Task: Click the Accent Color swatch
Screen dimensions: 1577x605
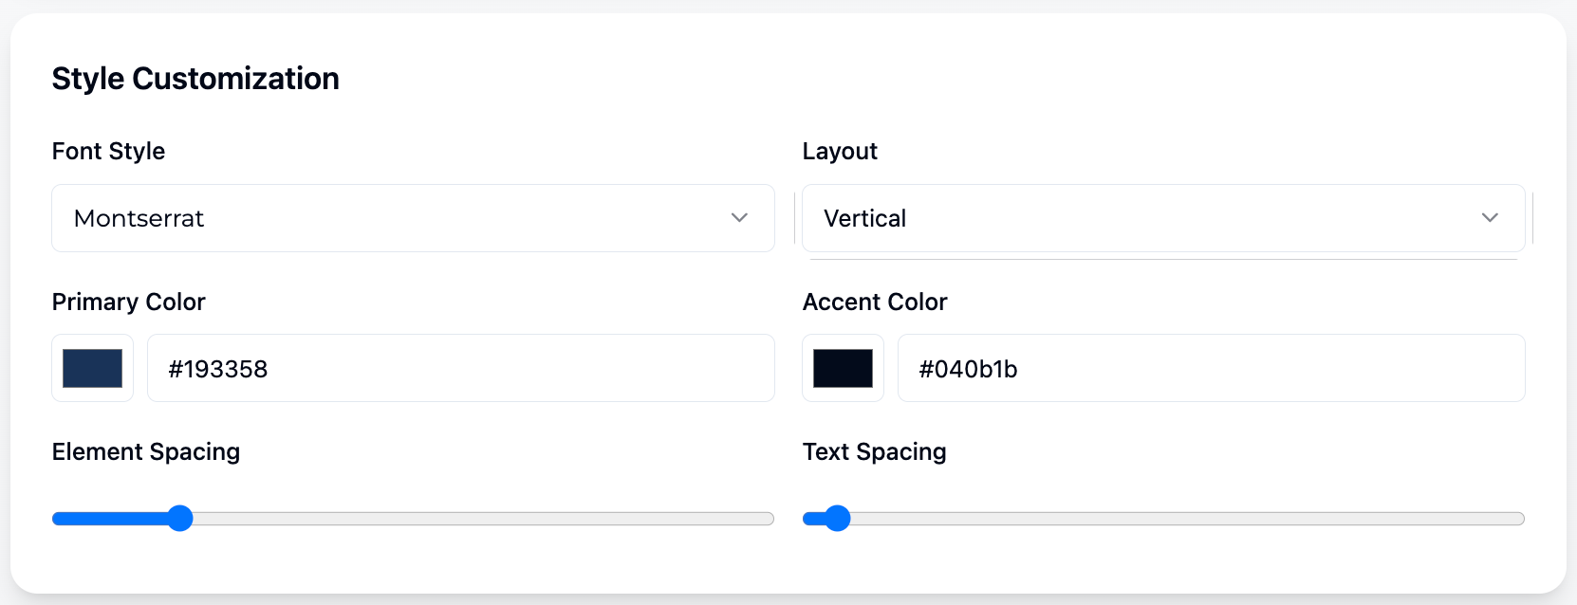Action: [x=843, y=368]
